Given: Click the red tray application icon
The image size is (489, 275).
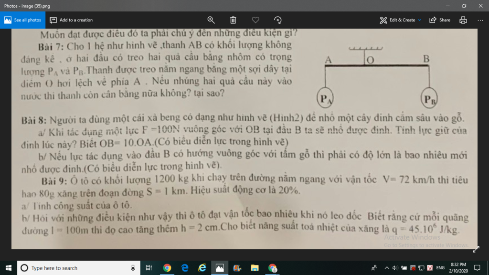Looking at the screenshot, I should click(x=413, y=268).
